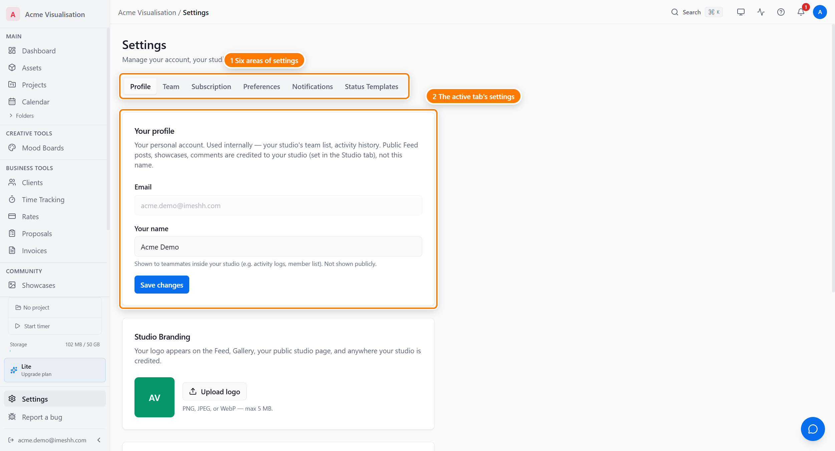Open Assets cube icon
This screenshot has width=835, height=451.
12,67
